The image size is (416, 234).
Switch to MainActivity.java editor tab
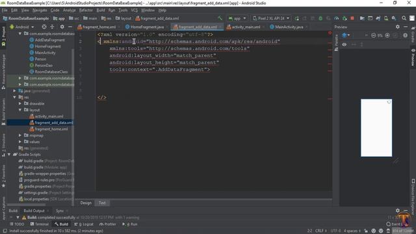289,27
